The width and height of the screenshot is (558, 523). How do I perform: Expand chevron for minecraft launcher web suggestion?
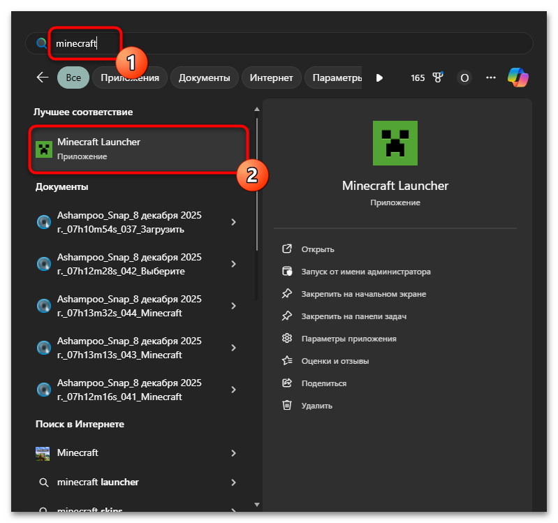pos(233,483)
